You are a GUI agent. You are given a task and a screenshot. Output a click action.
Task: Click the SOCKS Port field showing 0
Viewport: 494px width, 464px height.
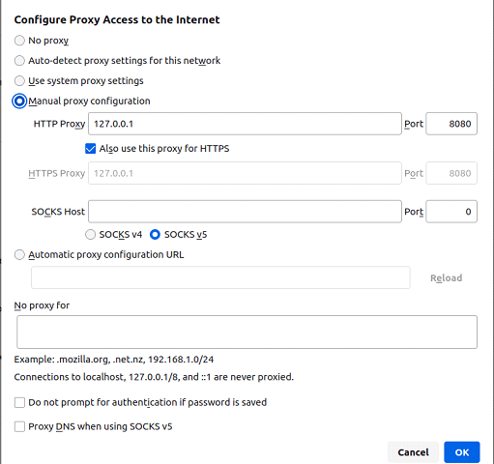[x=451, y=212]
